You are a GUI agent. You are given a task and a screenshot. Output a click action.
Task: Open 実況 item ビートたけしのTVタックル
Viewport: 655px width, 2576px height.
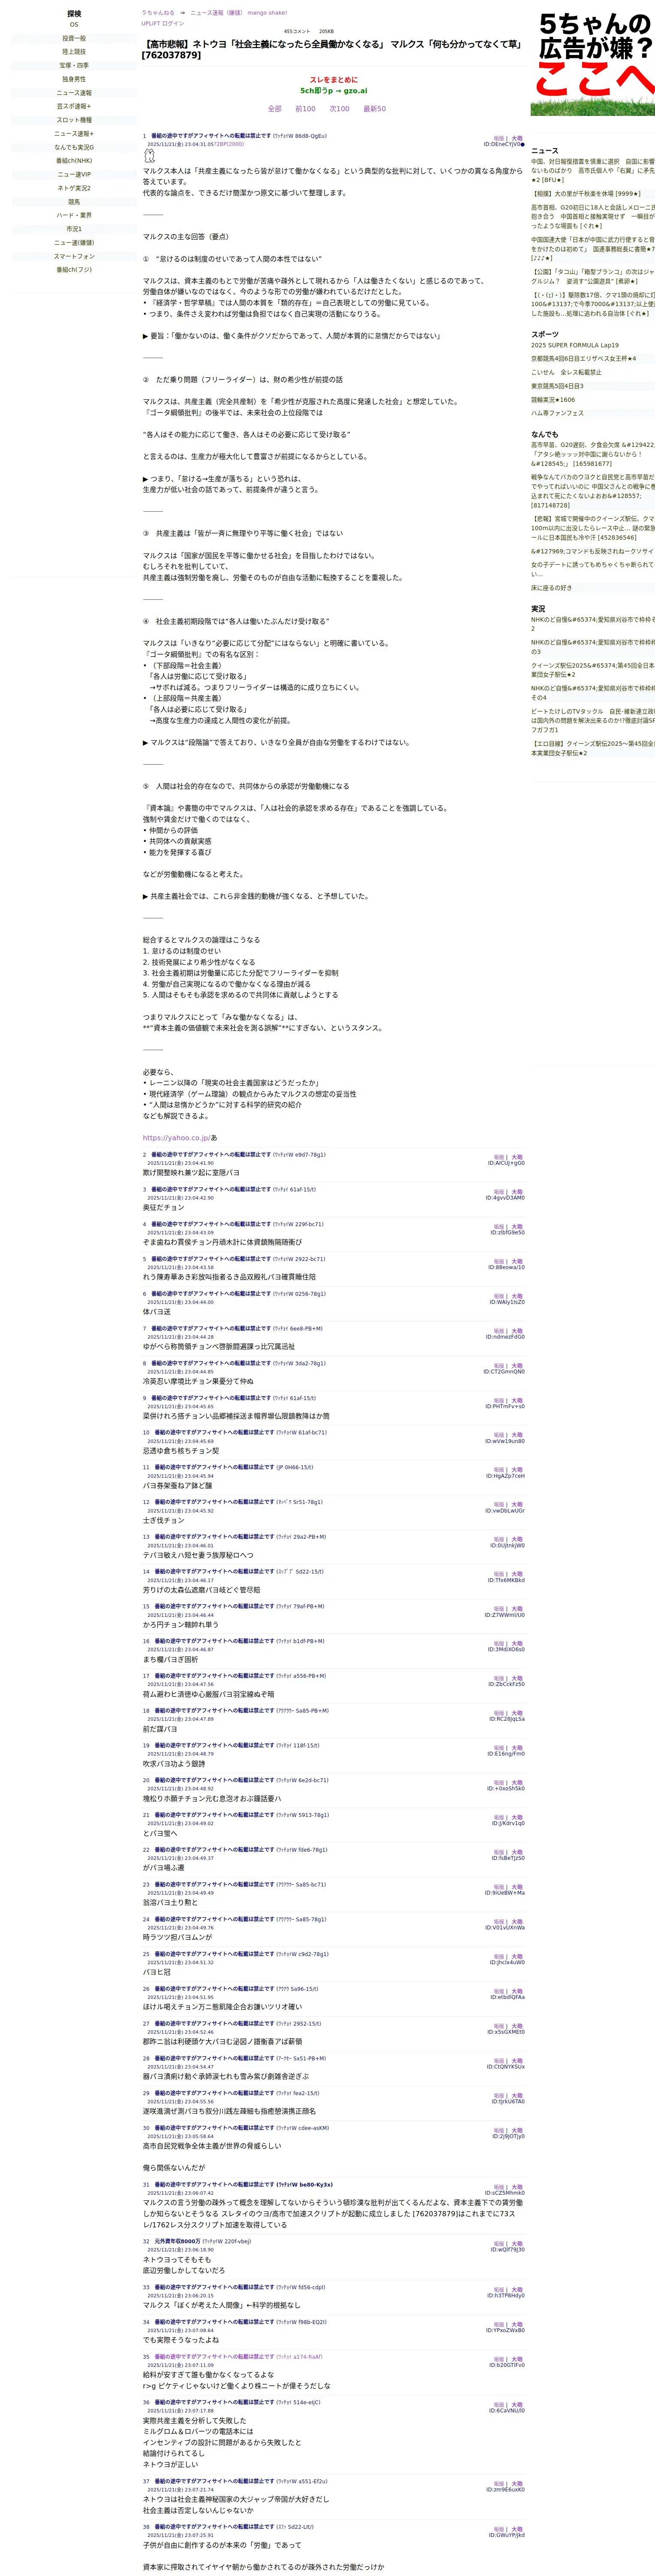593,720
